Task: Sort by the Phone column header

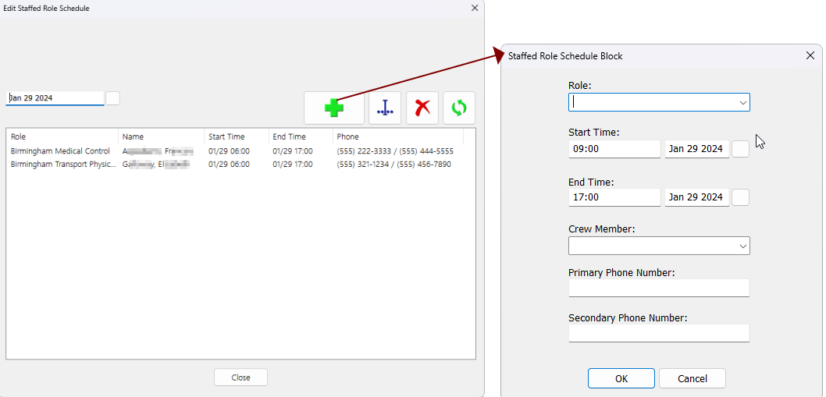Action: 398,137
